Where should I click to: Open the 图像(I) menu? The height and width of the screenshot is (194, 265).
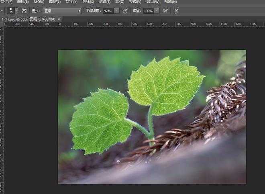tap(39, 2)
